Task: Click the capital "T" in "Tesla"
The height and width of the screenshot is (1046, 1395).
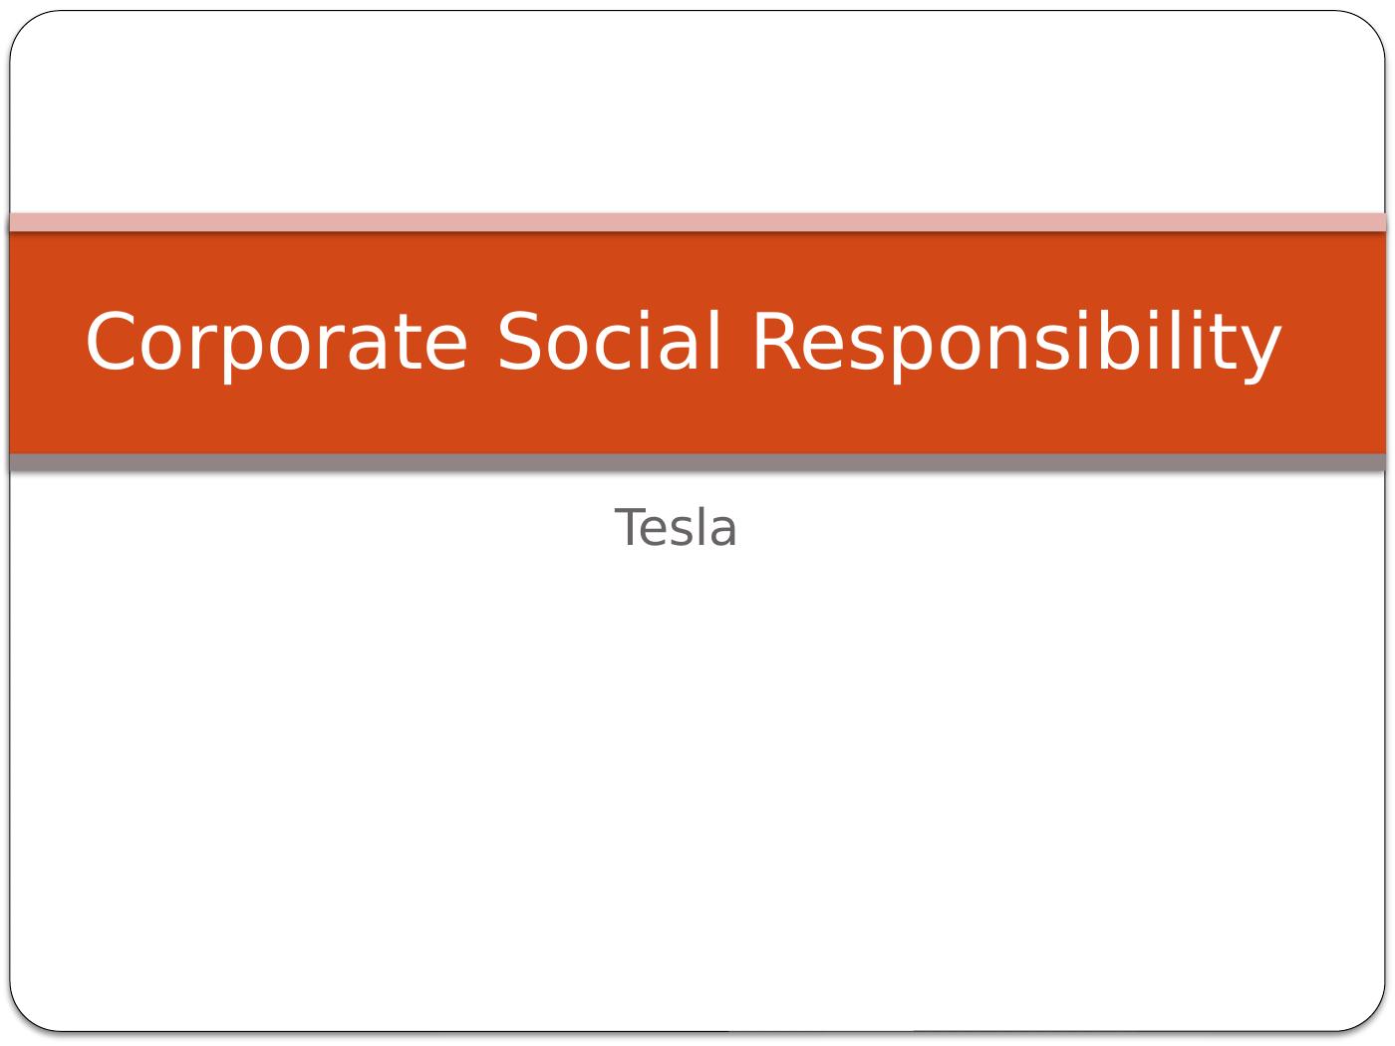Action: 630,528
